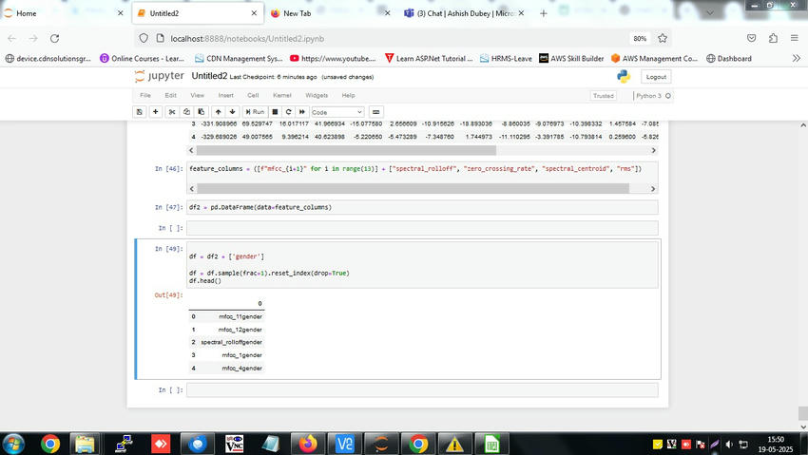
Task: Click the browser back arrow
Action: 11,38
